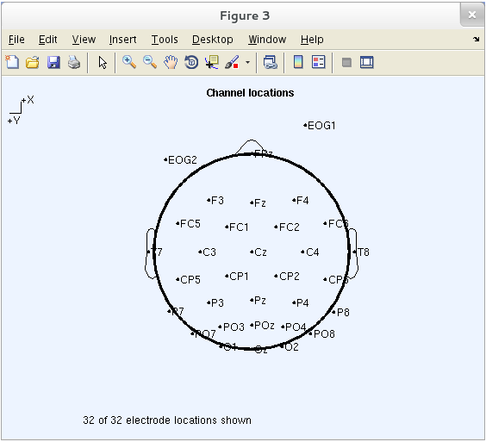Activate the Zoom Out magnifier tool
Image resolution: width=486 pixels, height=442 pixels.
point(150,62)
